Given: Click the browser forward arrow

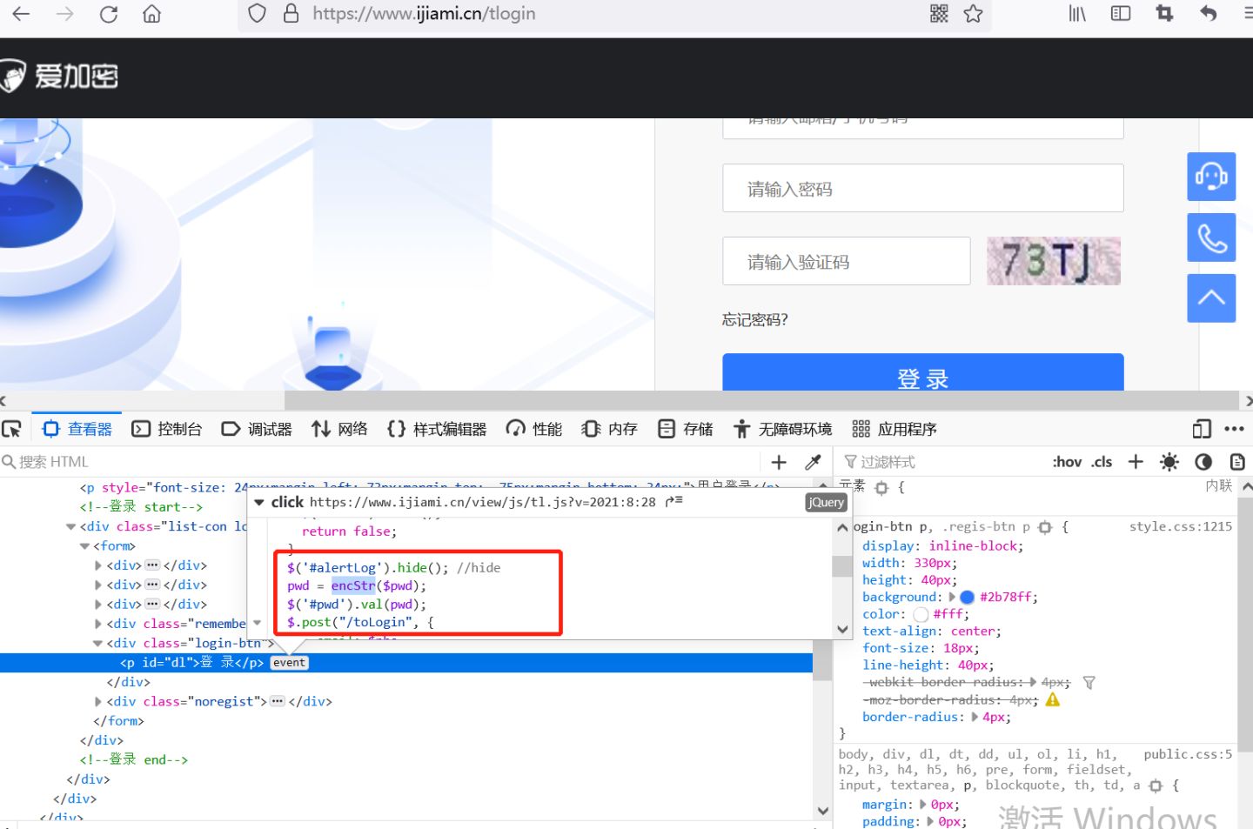Looking at the screenshot, I should [x=65, y=14].
